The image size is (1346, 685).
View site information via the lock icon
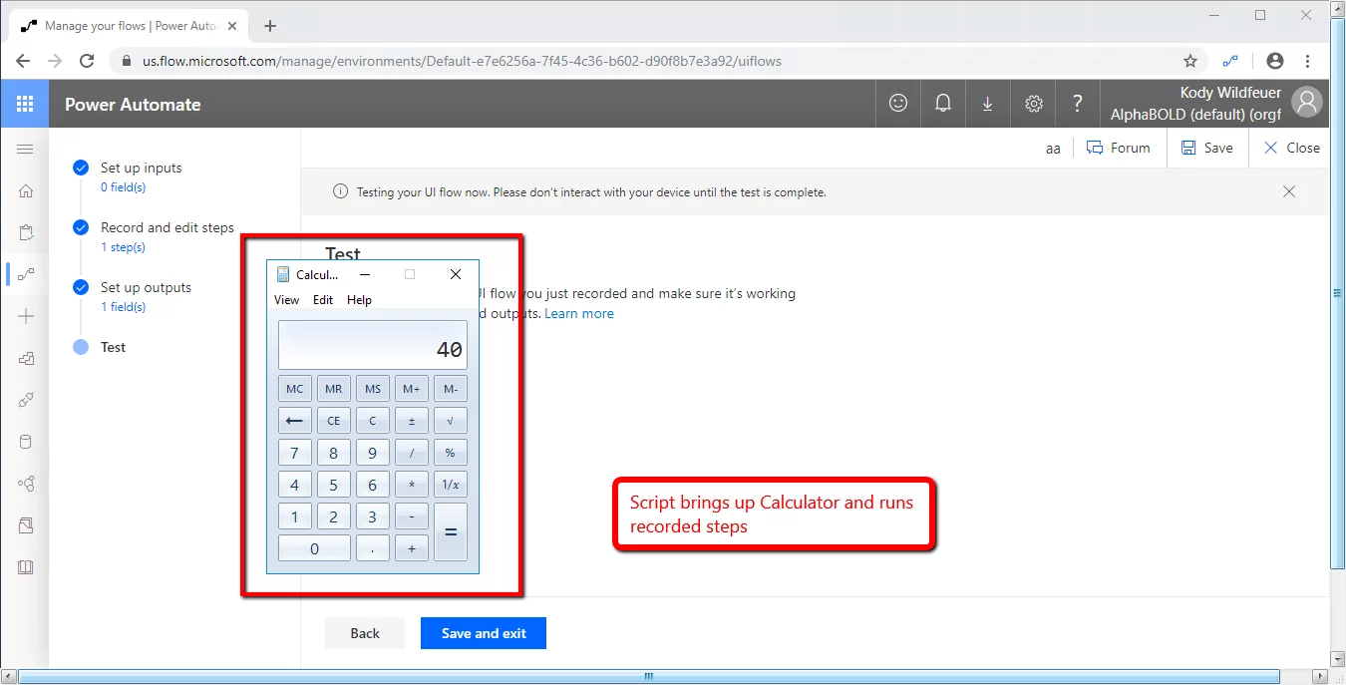point(127,61)
